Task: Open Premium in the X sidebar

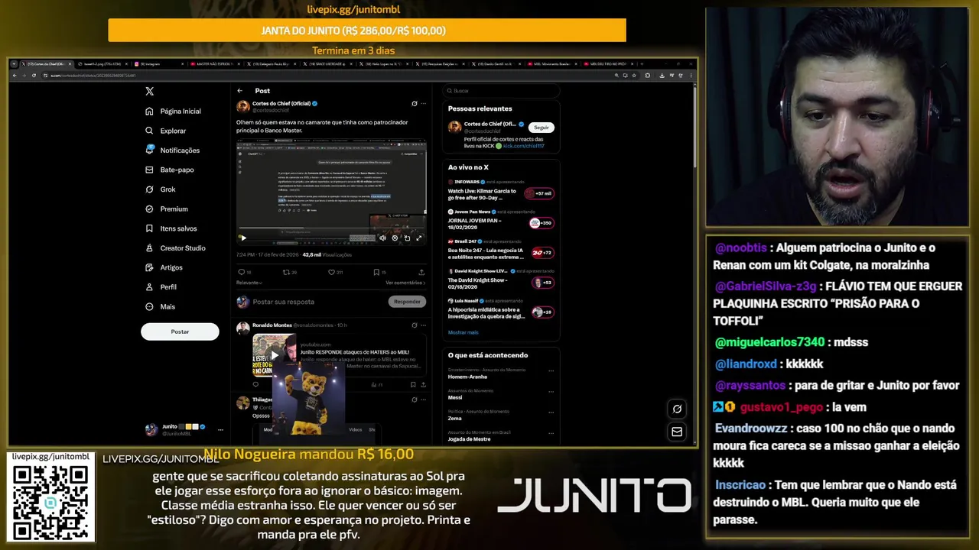Action: point(167,209)
